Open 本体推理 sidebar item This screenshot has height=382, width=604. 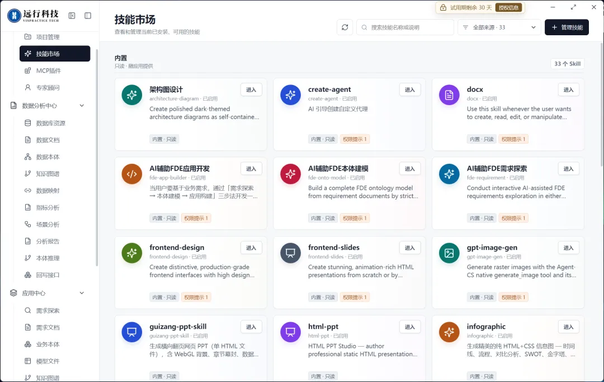pyautogui.click(x=55, y=258)
